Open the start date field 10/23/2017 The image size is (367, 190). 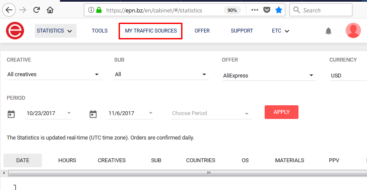pyautogui.click(x=49, y=113)
